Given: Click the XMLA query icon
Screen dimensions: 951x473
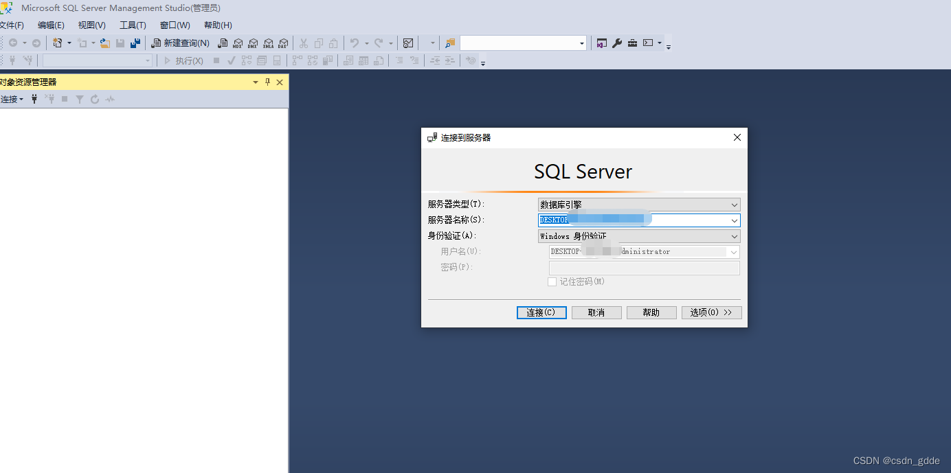Looking at the screenshot, I should 268,43.
